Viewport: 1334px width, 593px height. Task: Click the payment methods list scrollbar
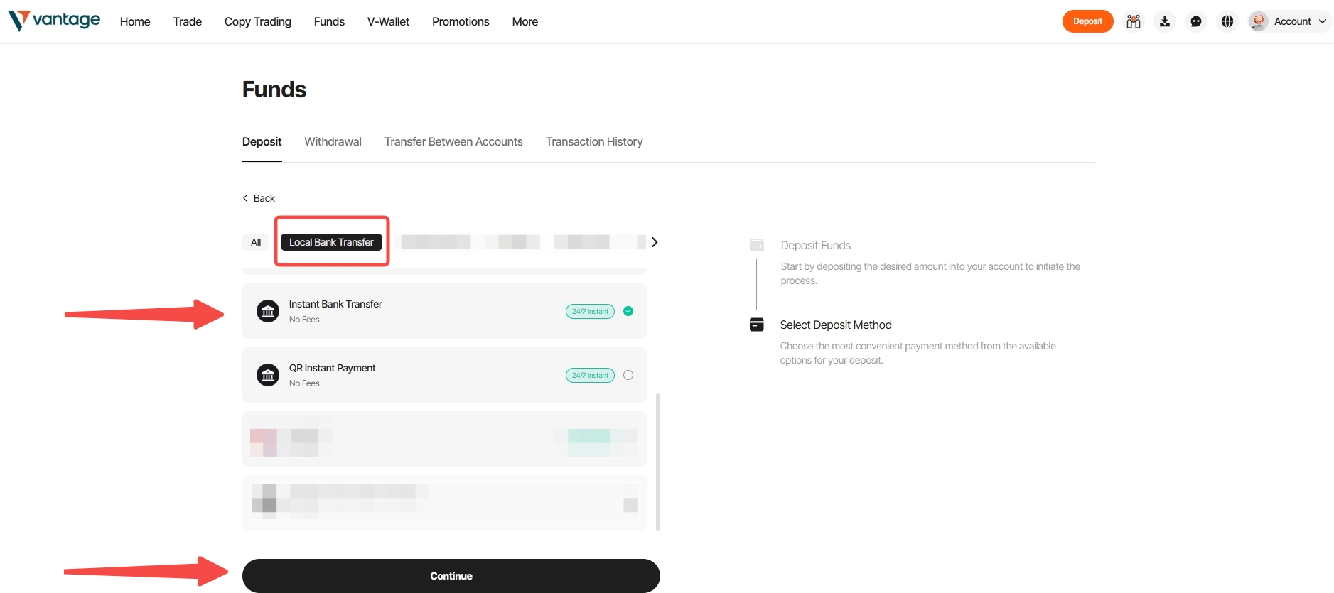coord(658,462)
